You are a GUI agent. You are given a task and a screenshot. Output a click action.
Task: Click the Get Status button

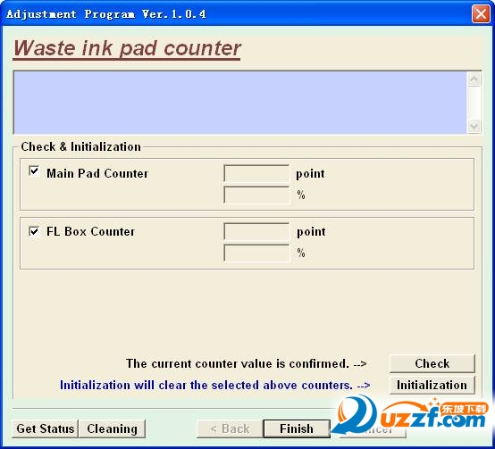[46, 428]
